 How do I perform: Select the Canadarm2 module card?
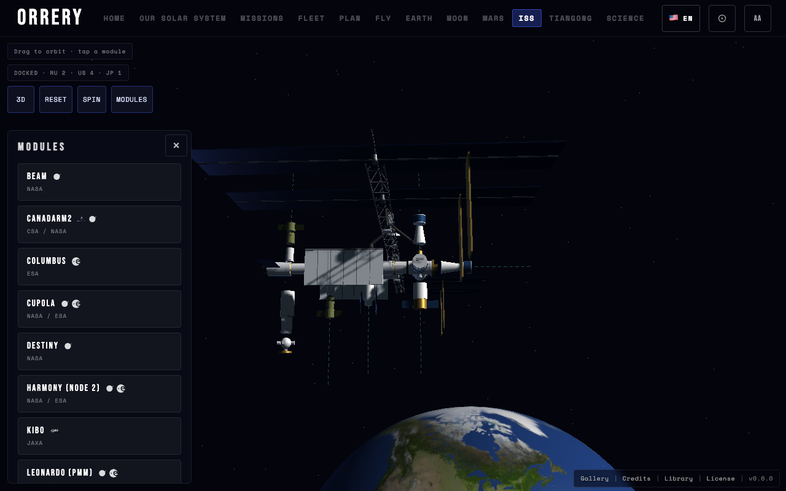coord(99,224)
